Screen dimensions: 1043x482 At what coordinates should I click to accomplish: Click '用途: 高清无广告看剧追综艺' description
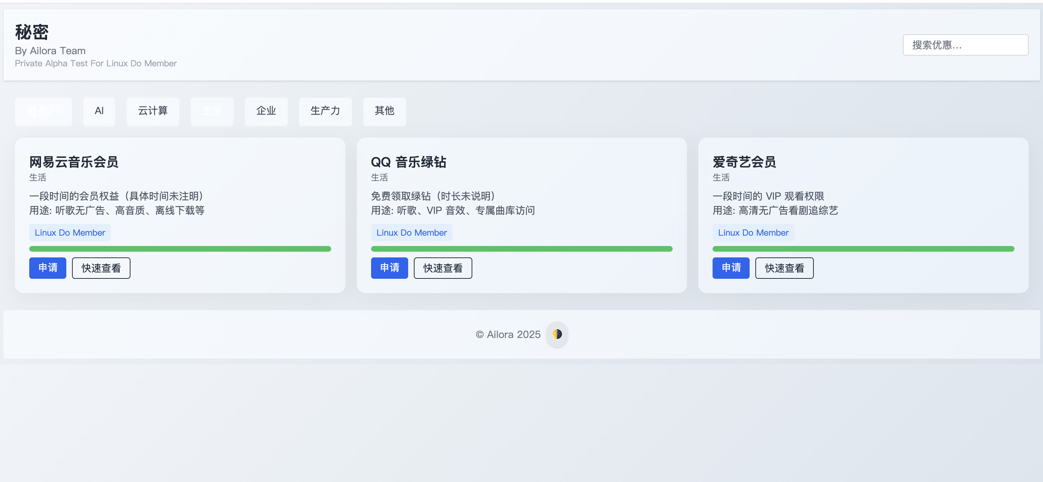pyautogui.click(x=775, y=211)
